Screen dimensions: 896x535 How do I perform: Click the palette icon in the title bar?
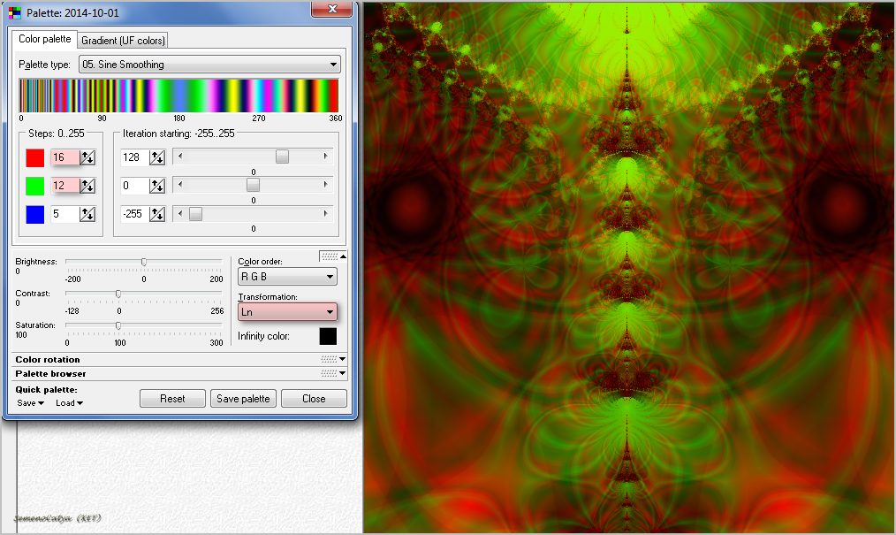click(x=15, y=12)
